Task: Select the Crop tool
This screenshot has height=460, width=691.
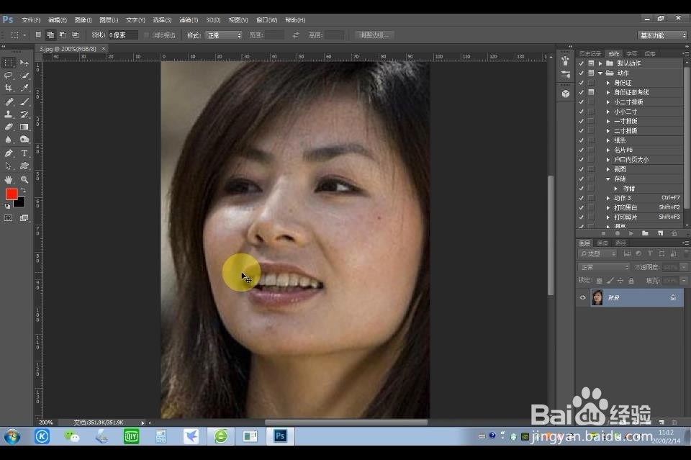Action: click(x=9, y=88)
